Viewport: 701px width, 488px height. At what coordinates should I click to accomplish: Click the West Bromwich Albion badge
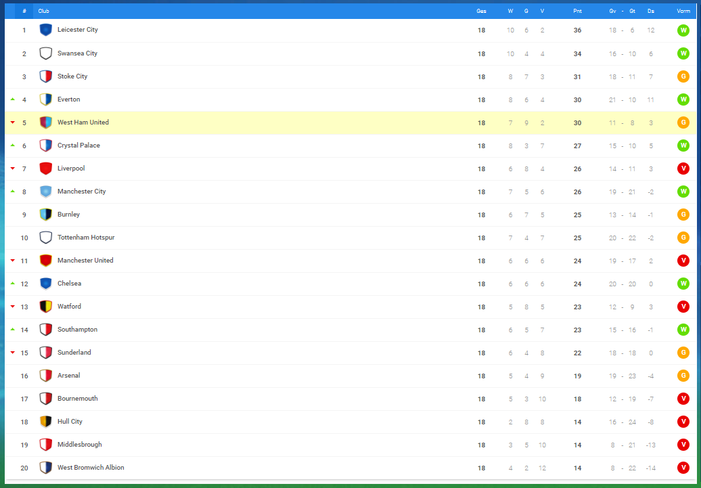(x=45, y=468)
